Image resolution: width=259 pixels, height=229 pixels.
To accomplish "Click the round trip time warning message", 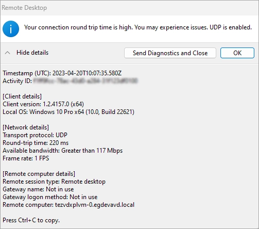I will 138,27.
